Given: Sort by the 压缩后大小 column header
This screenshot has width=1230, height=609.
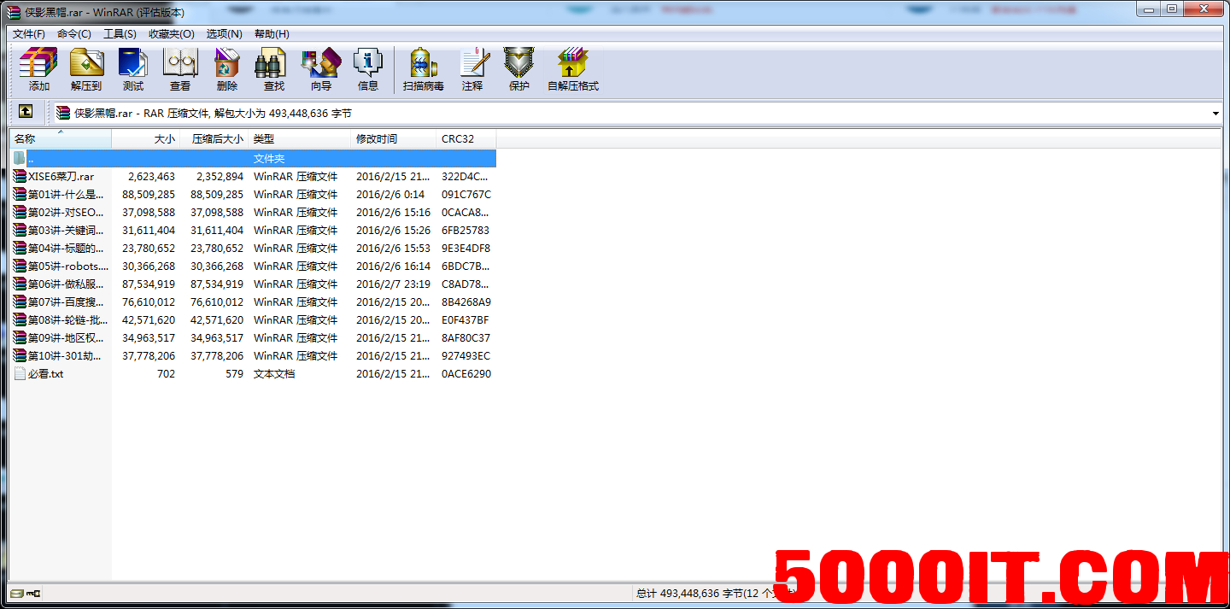Looking at the screenshot, I should 214,139.
